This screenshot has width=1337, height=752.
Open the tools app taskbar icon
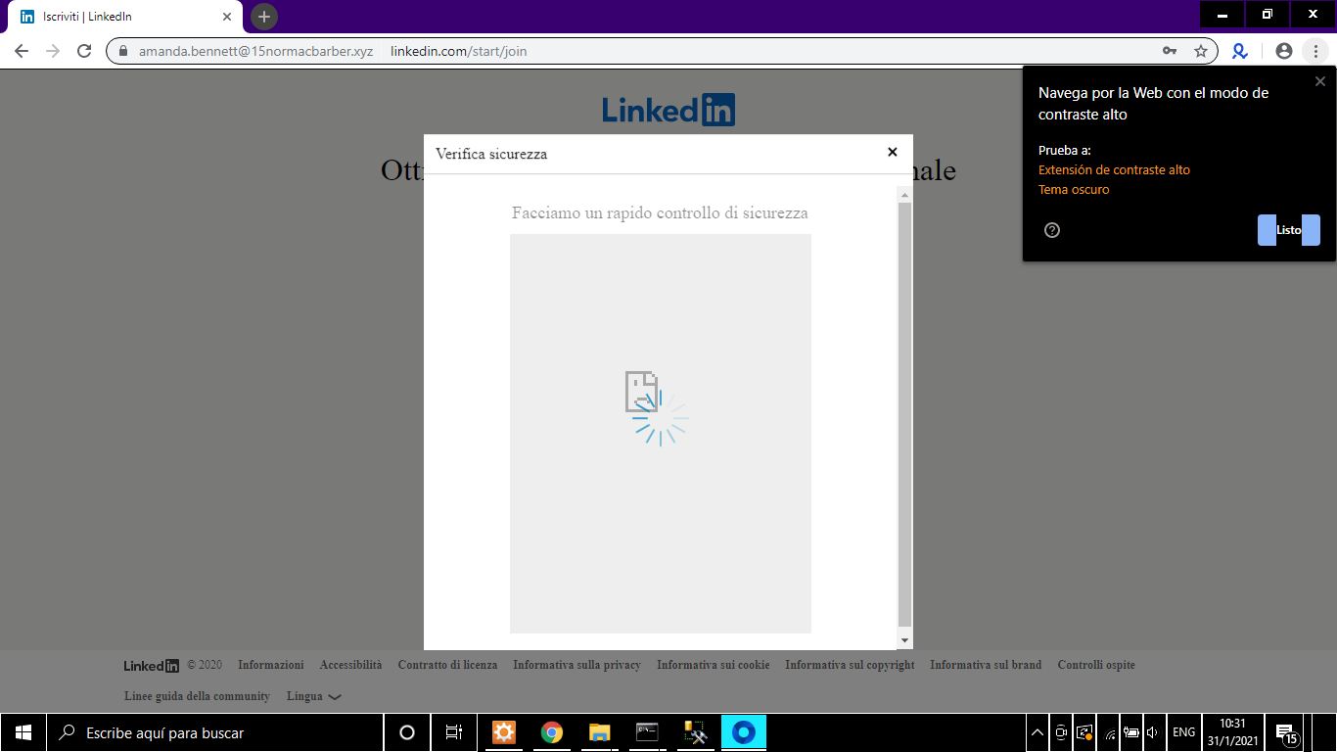(695, 732)
